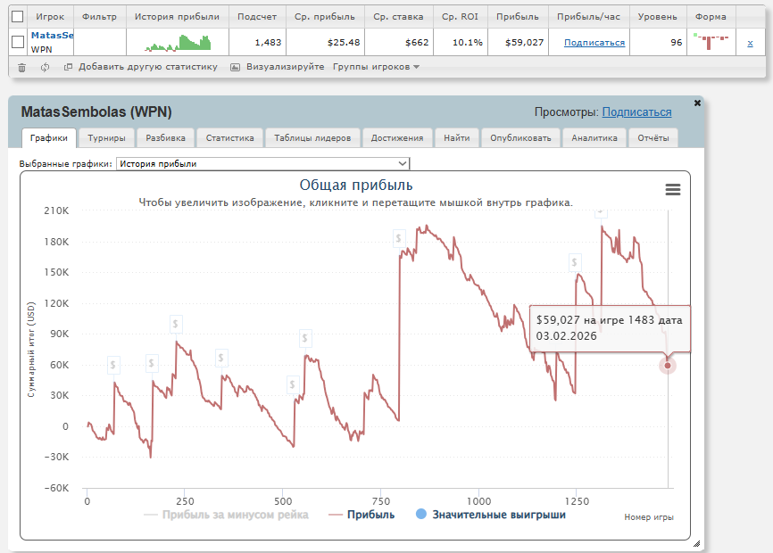Image resolution: width=773 pixels, height=553 pixels.
Task: Click the Подписаться link next to Просмотры
Action: click(636, 112)
